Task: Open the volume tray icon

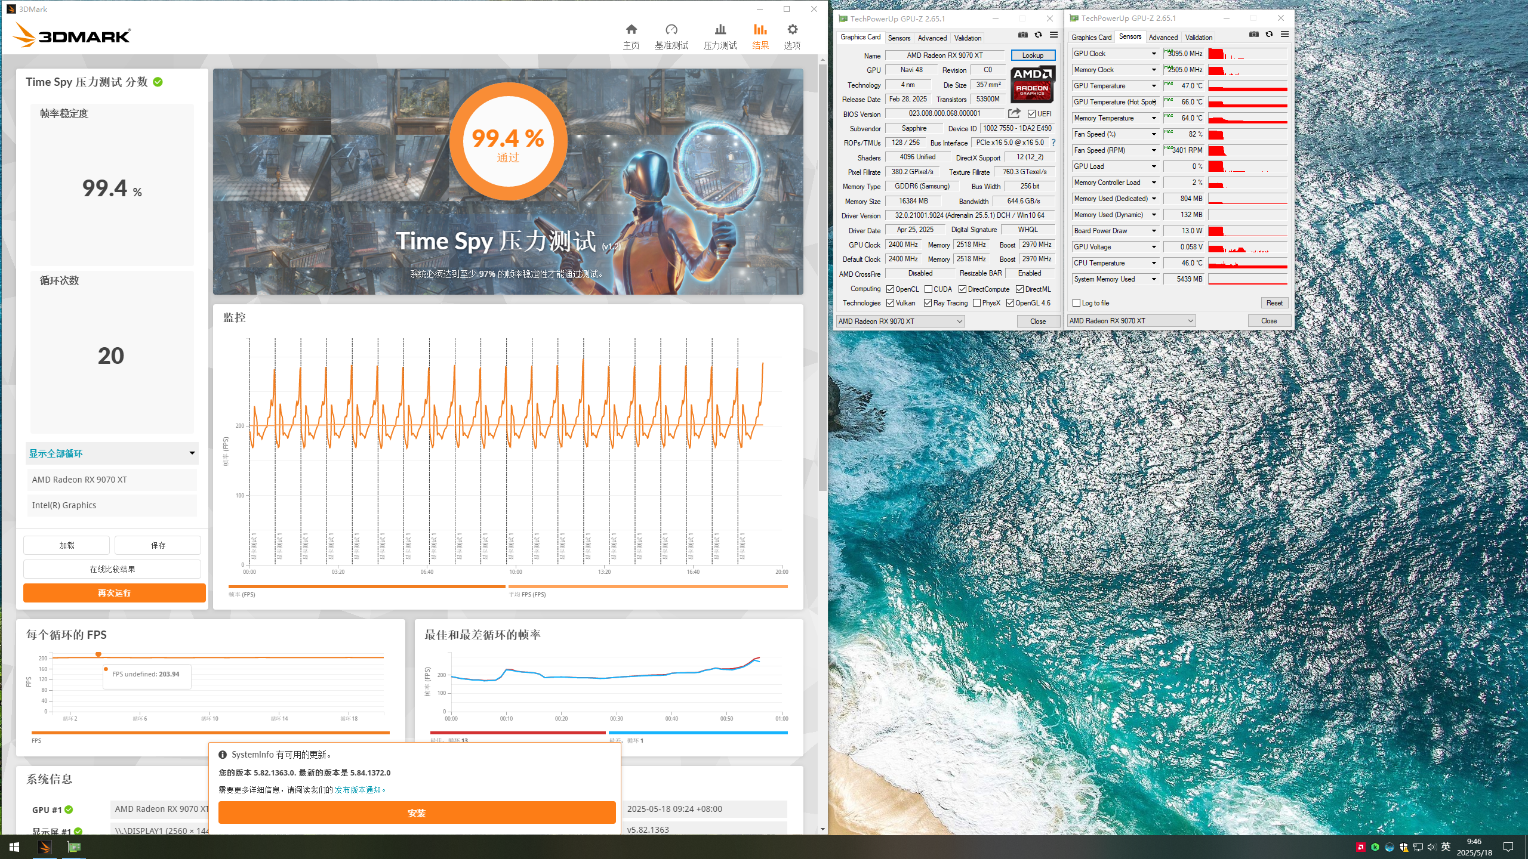Action: click(1431, 847)
